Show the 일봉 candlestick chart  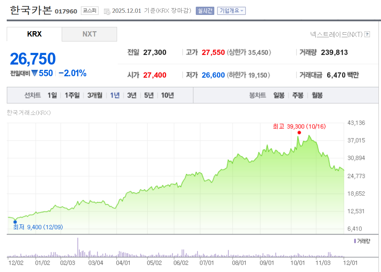click(279, 95)
